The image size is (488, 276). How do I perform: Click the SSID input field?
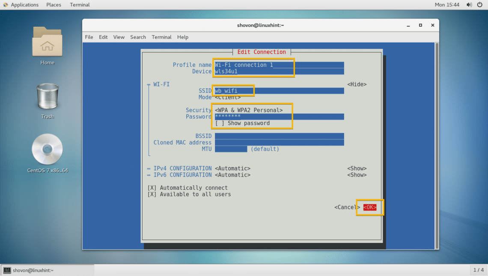tap(279, 91)
